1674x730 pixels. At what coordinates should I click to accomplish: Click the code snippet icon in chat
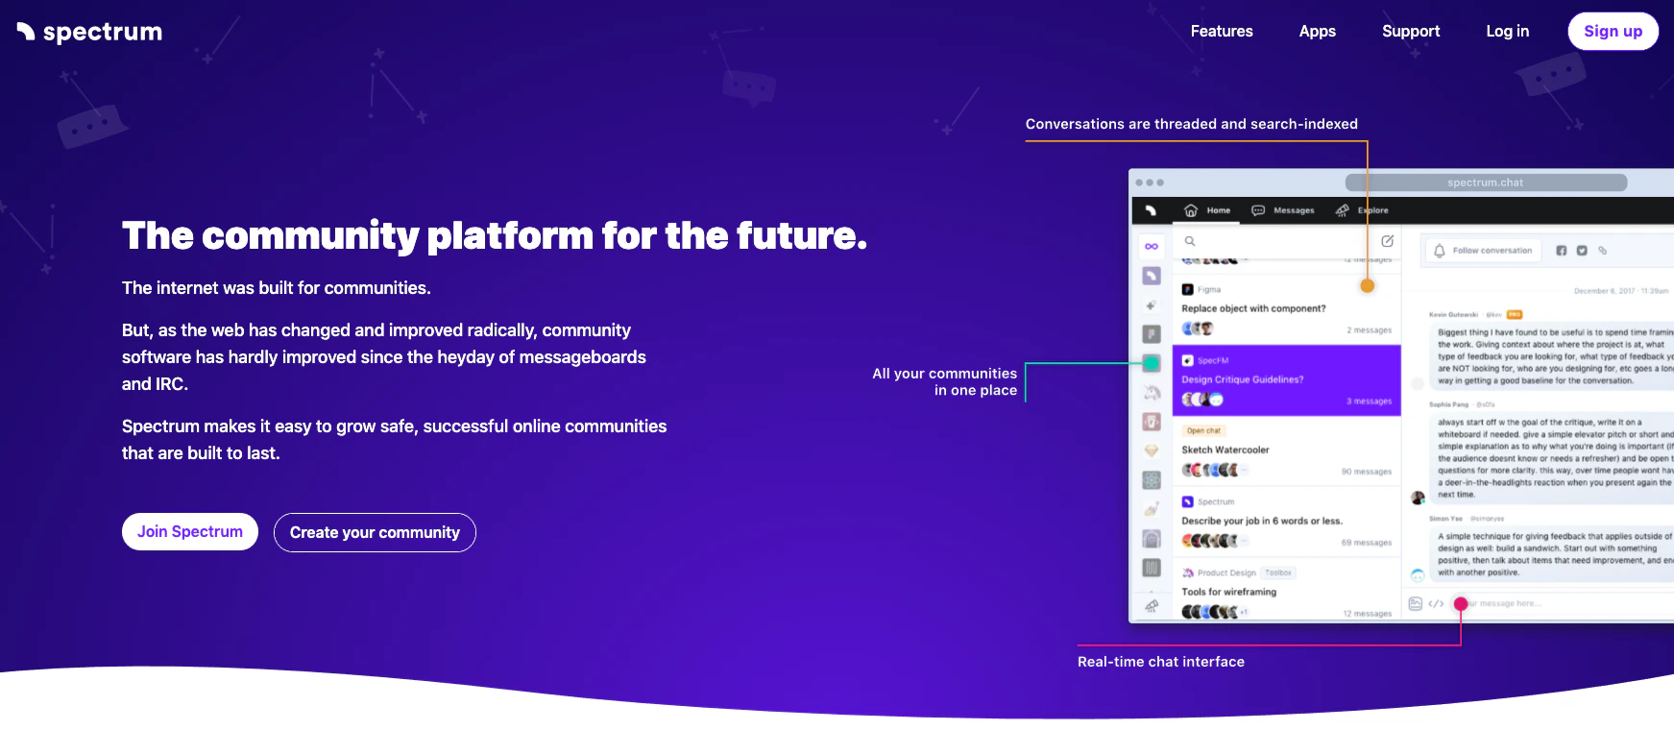click(x=1436, y=603)
